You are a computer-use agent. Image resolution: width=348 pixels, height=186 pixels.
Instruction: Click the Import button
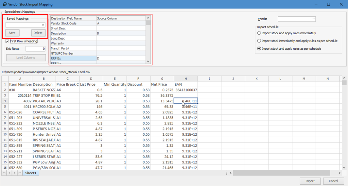pos(310,181)
